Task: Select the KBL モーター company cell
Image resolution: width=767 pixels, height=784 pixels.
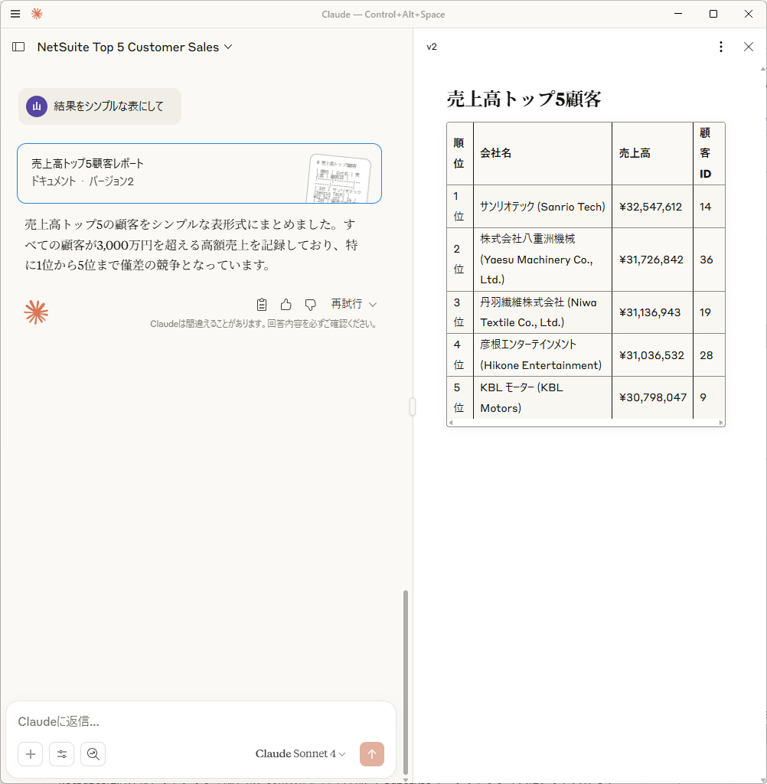Action: tap(543, 397)
